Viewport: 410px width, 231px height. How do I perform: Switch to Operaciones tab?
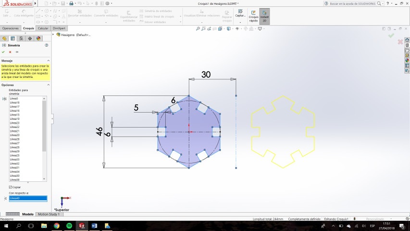(x=11, y=28)
